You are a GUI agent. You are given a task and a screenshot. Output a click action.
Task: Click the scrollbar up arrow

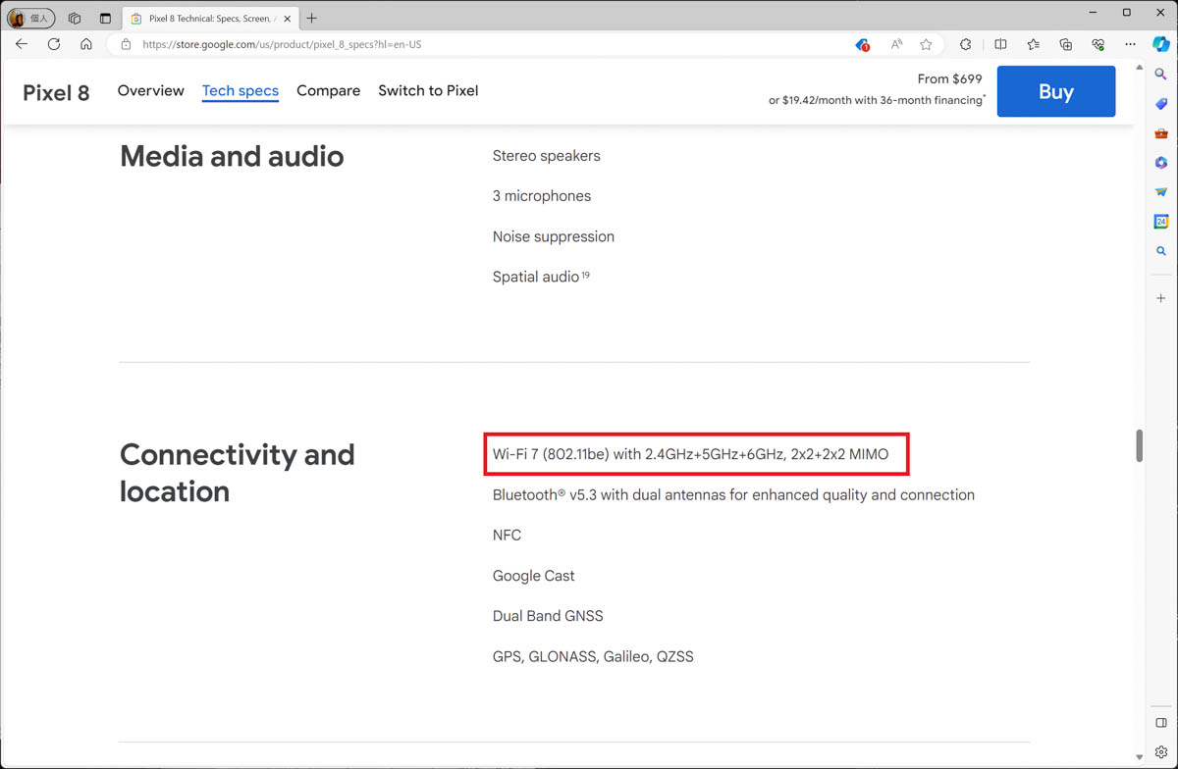pyautogui.click(x=1139, y=69)
